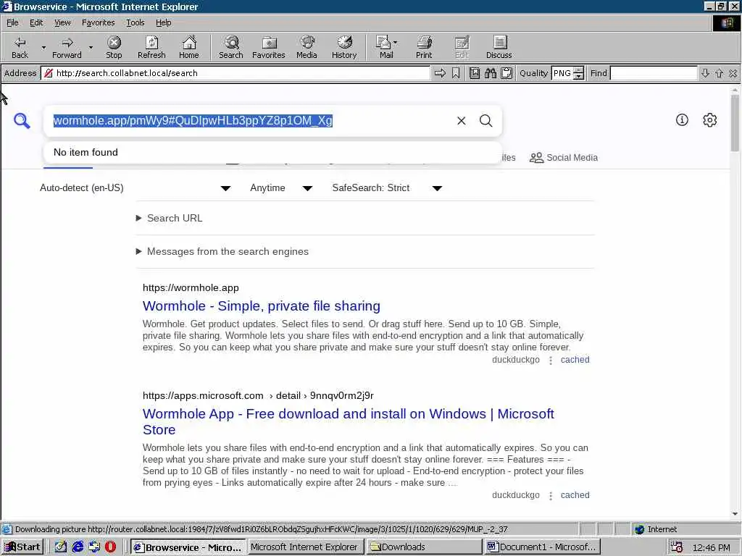
Task: Go to Home page icon
Action: (189, 47)
